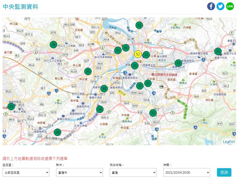Share the page on Twitter
This screenshot has height=179, width=238.
(x=220, y=6)
